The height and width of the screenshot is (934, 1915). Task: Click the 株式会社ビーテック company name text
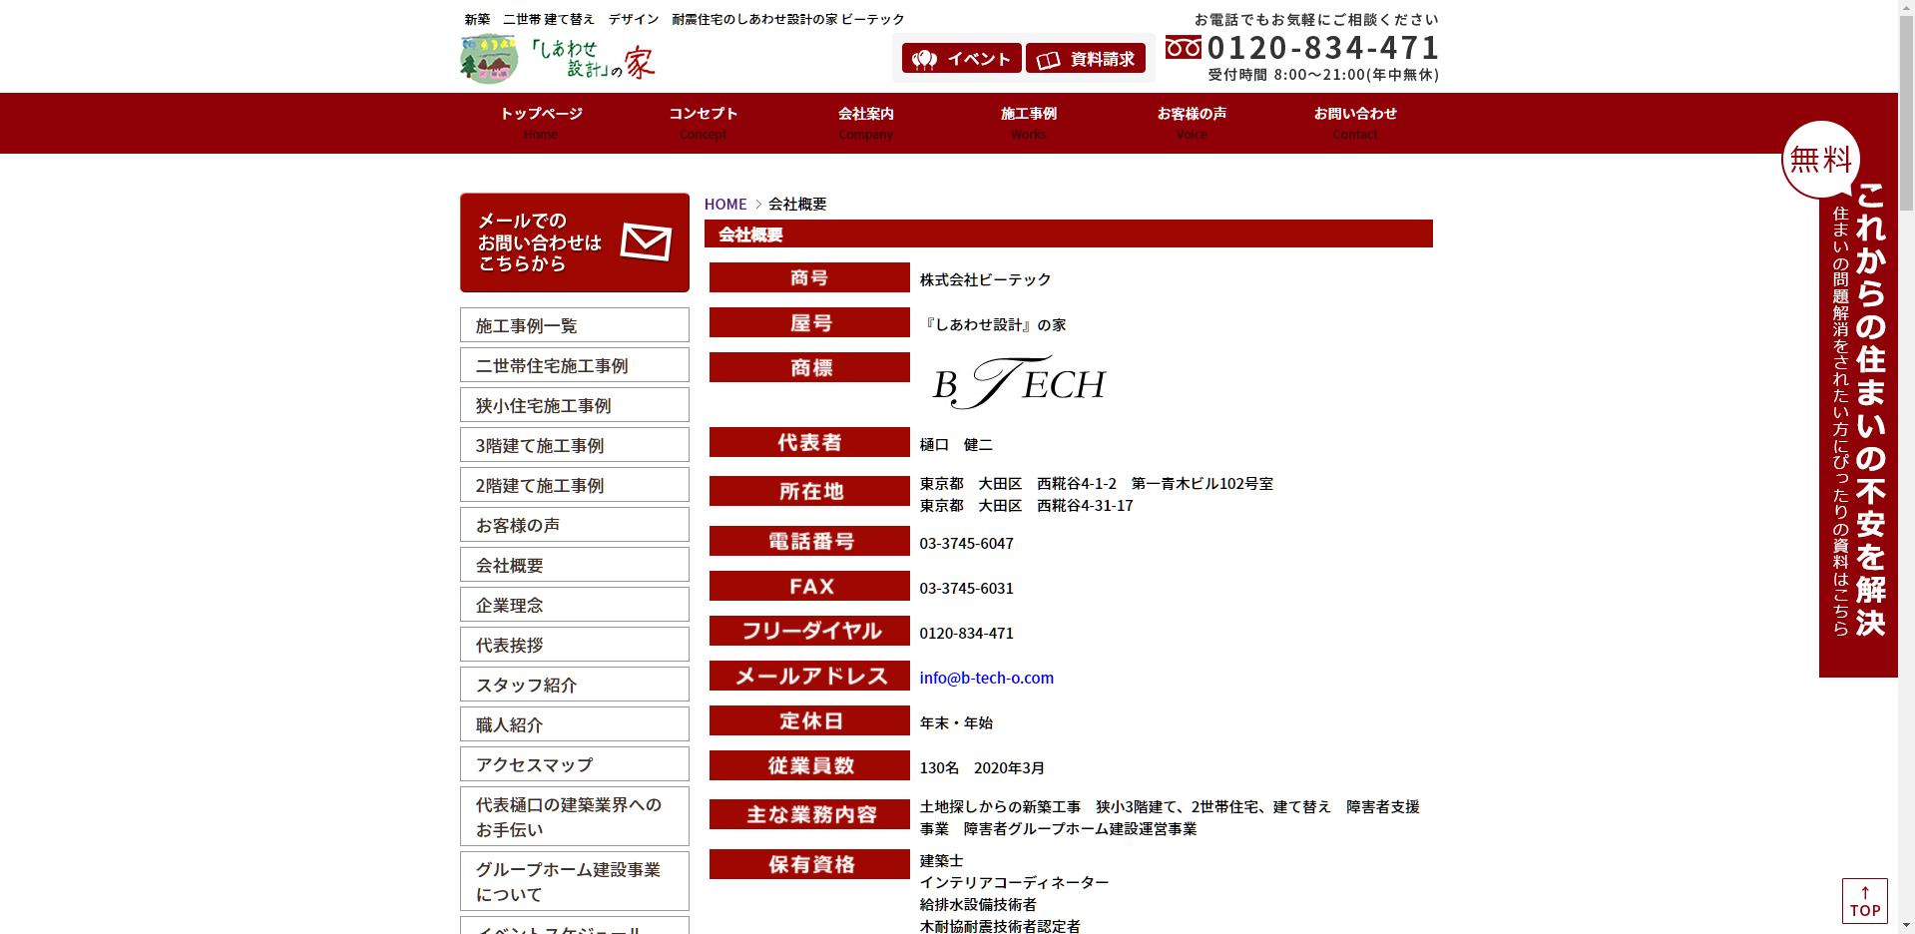pyautogui.click(x=985, y=279)
